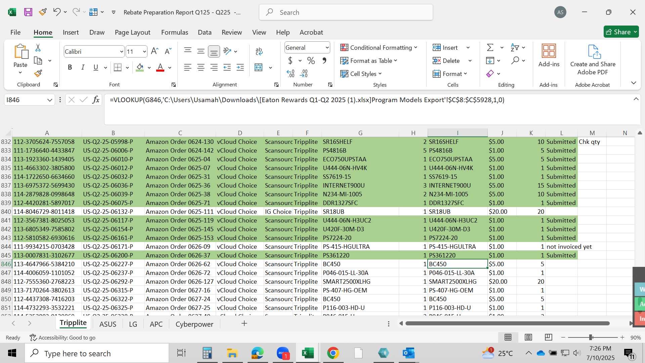Toggle Normal view in status bar

pyautogui.click(x=508, y=337)
